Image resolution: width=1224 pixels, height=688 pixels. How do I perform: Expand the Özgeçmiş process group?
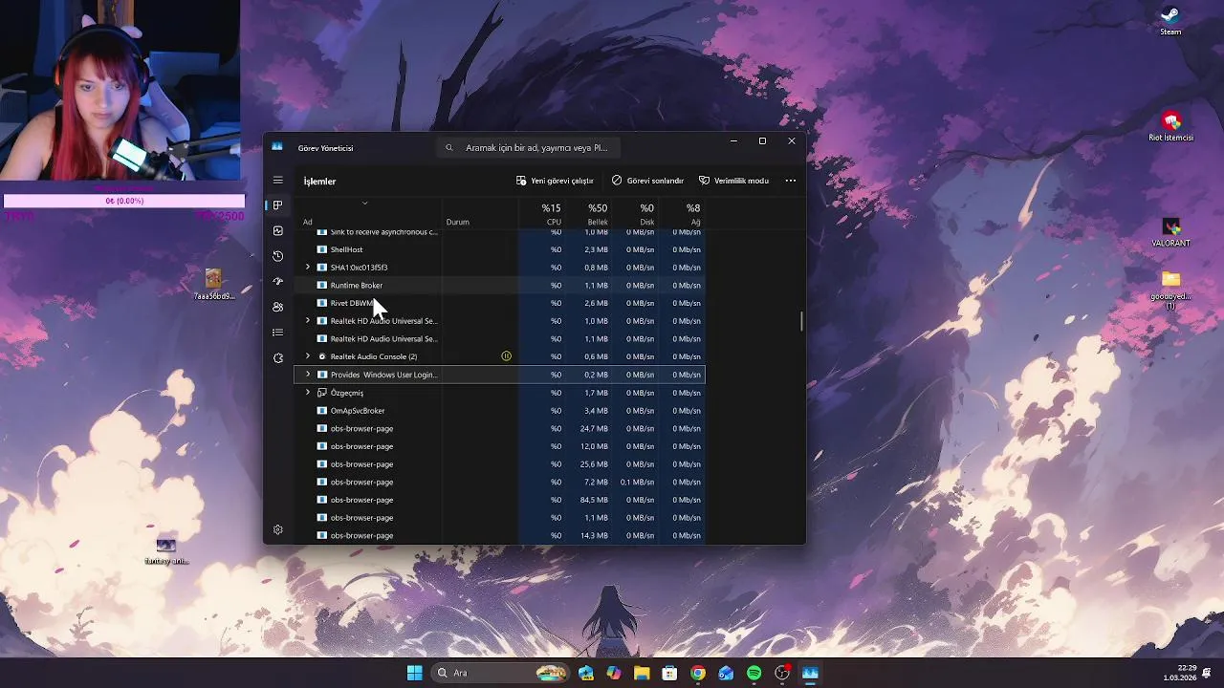click(308, 393)
